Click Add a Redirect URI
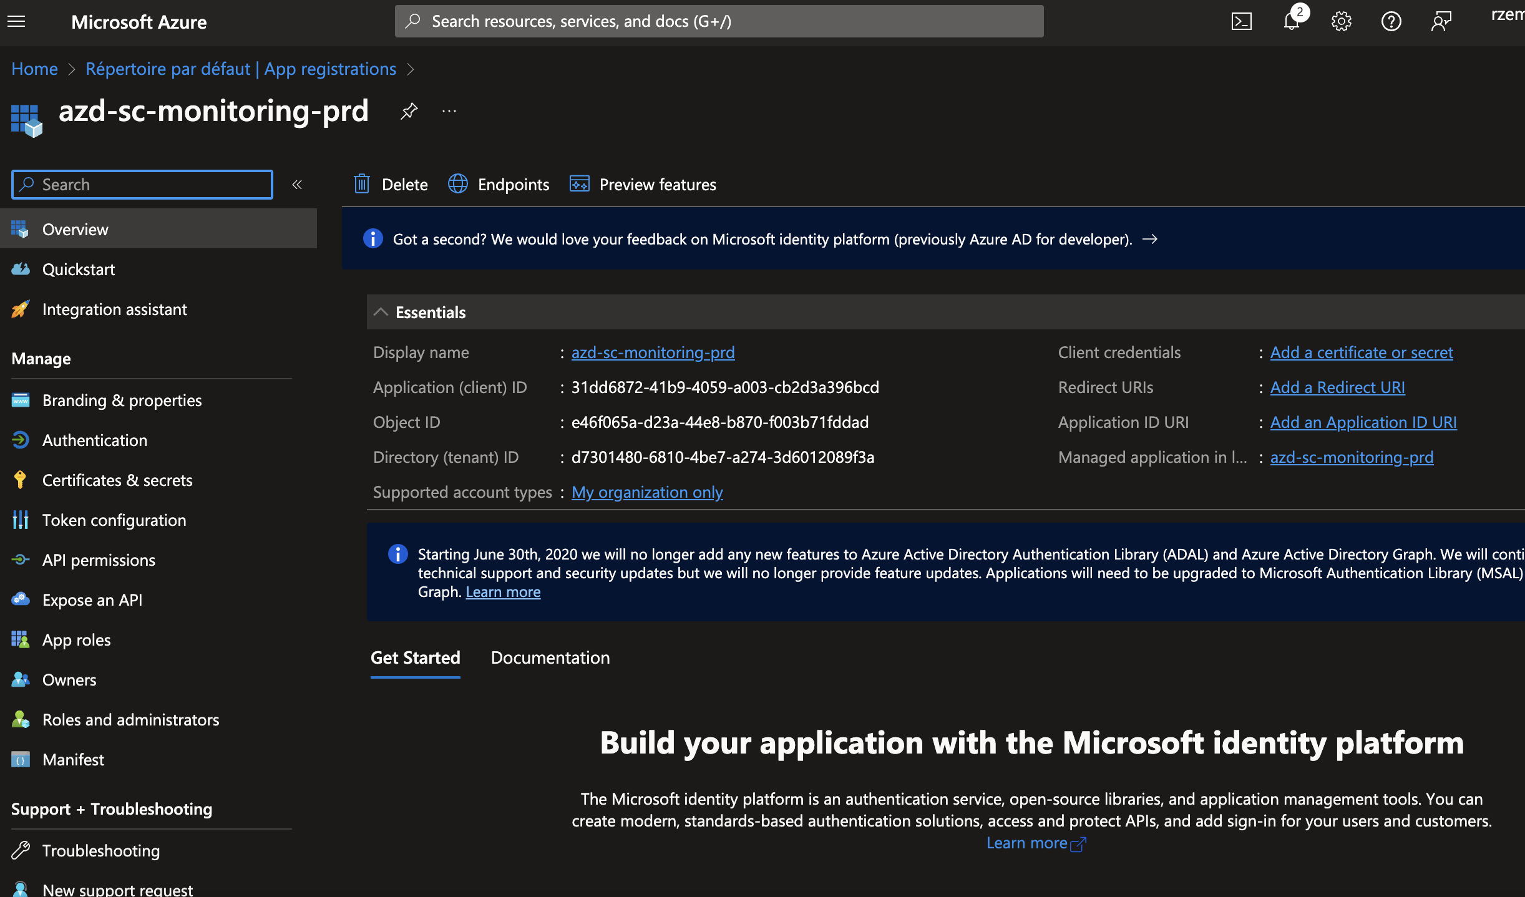Screen dimensions: 1525x897 tap(1338, 387)
